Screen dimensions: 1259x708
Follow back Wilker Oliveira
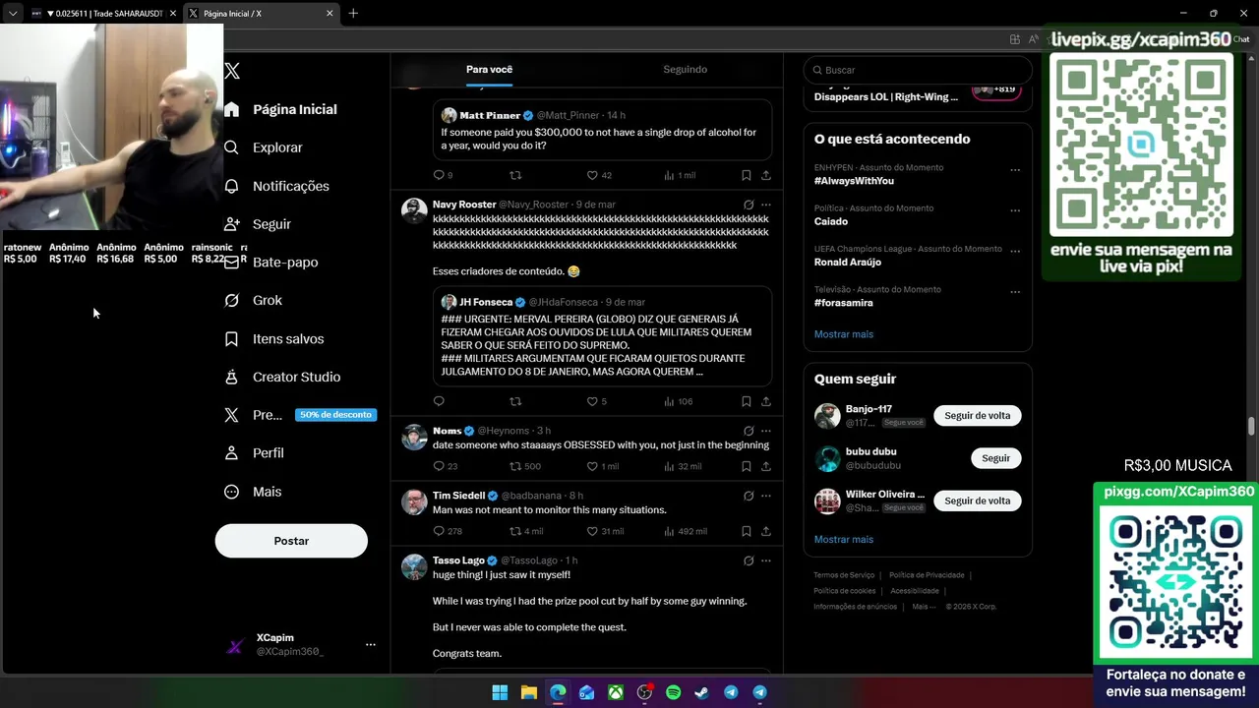pyautogui.click(x=977, y=501)
